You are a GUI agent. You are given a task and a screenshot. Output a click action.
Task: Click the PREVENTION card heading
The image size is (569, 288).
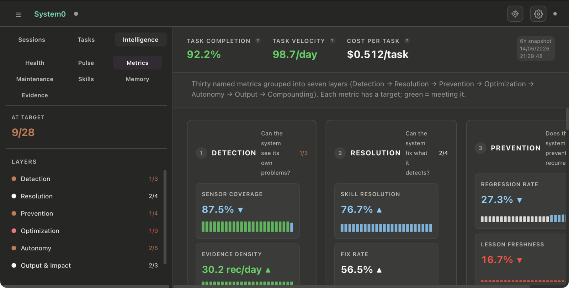516,148
